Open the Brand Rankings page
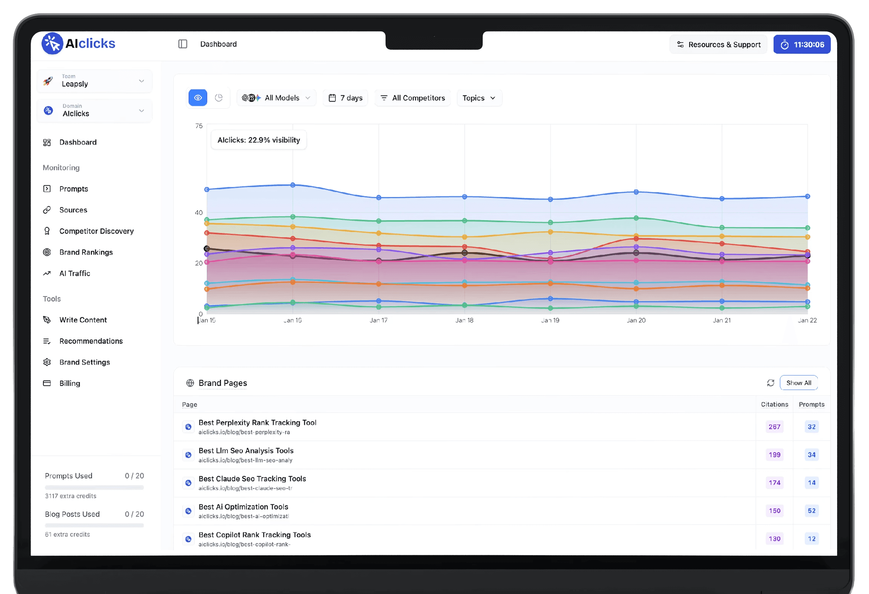Viewport: 869px width, 594px height. pos(86,252)
